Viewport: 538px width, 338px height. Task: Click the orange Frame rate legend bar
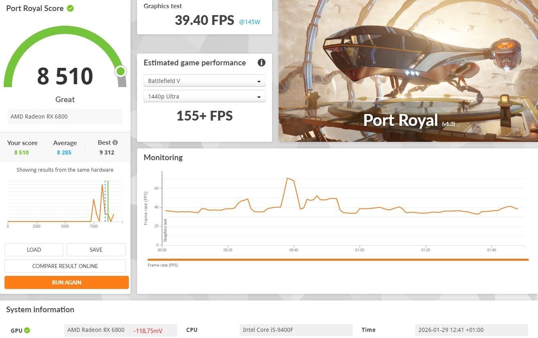point(338,260)
